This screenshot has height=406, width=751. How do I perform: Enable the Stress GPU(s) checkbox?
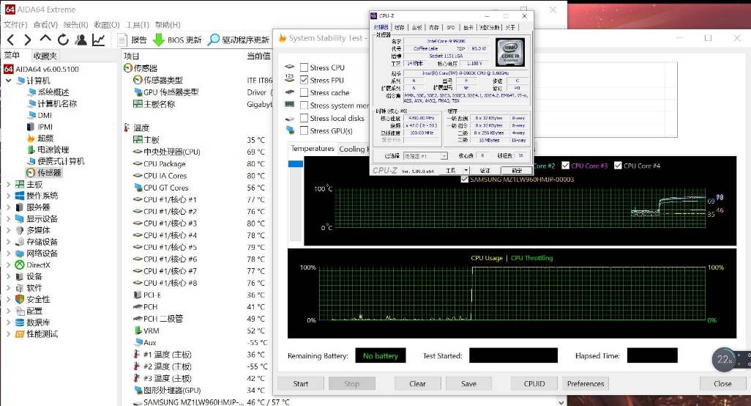coord(304,130)
